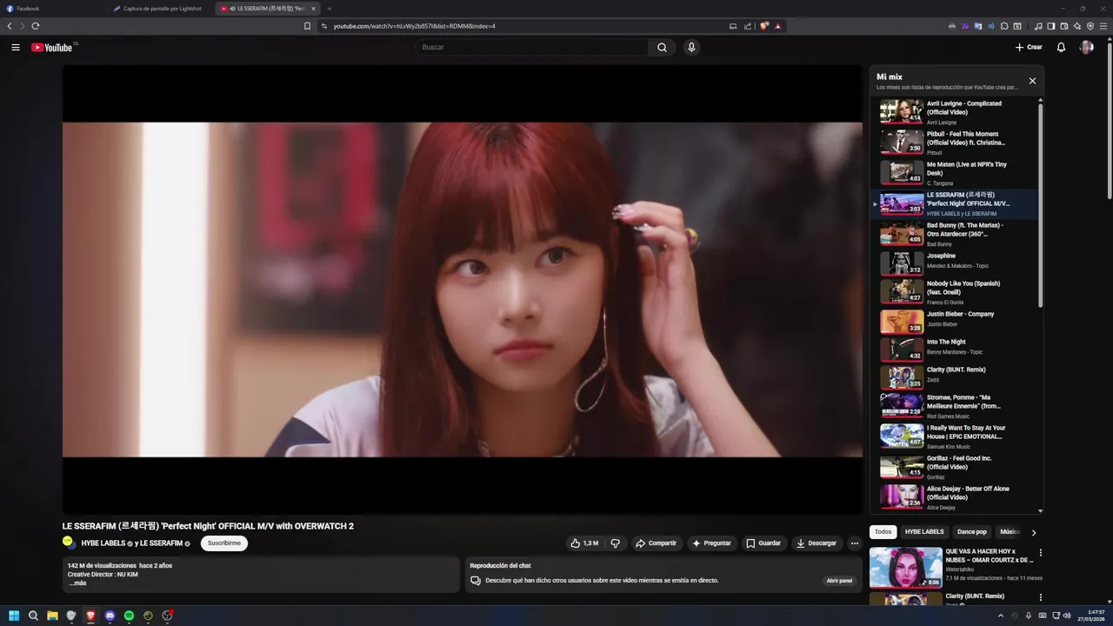Play Justin Bieber - Company from mix
Viewport: 1113px width, 626px height.
[x=954, y=321]
